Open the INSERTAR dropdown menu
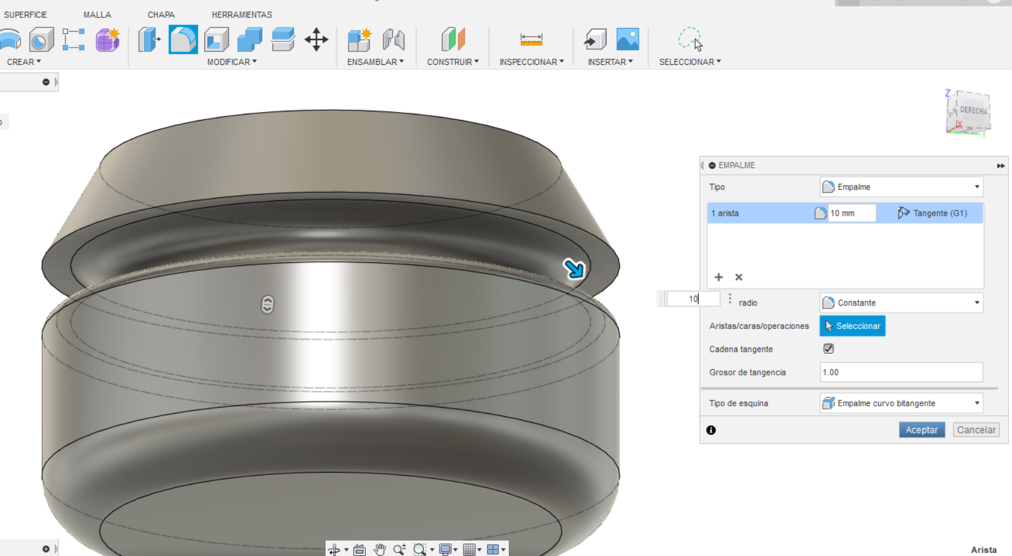 click(x=610, y=62)
